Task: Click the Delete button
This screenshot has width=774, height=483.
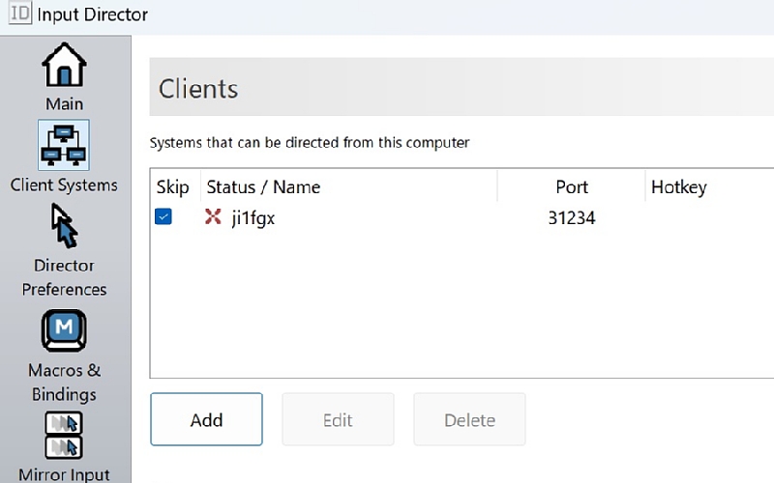Action: tap(469, 419)
